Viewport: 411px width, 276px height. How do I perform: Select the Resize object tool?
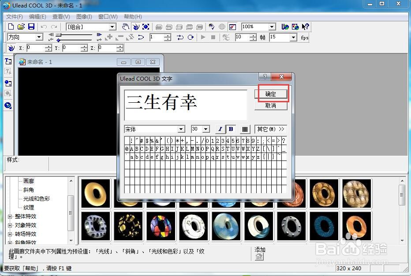click(146, 26)
